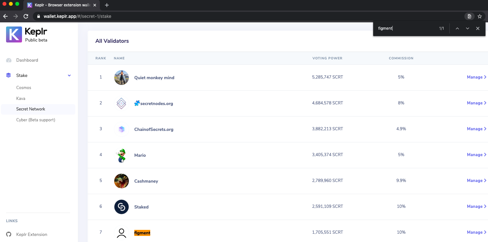
Task: Reload the page
Action: tap(26, 16)
